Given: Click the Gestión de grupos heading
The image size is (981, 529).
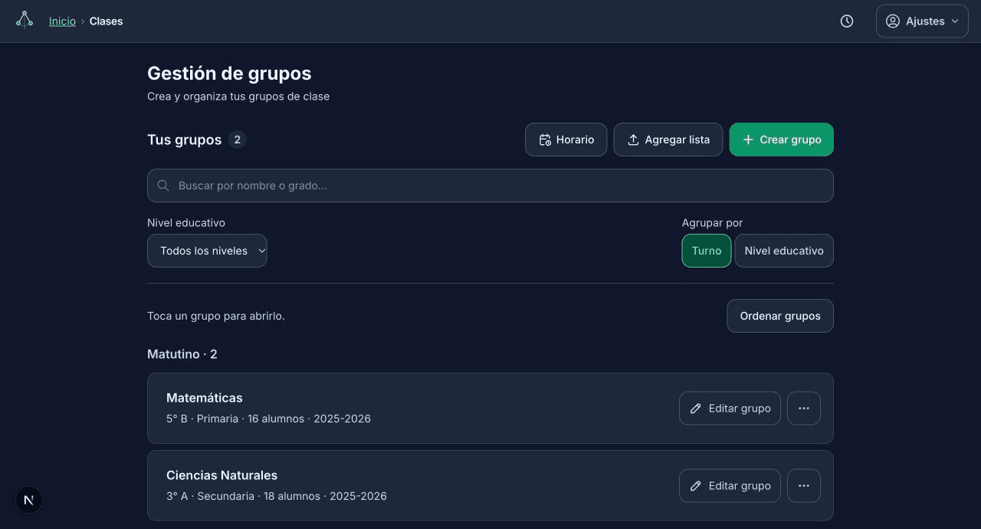Looking at the screenshot, I should click(x=229, y=74).
